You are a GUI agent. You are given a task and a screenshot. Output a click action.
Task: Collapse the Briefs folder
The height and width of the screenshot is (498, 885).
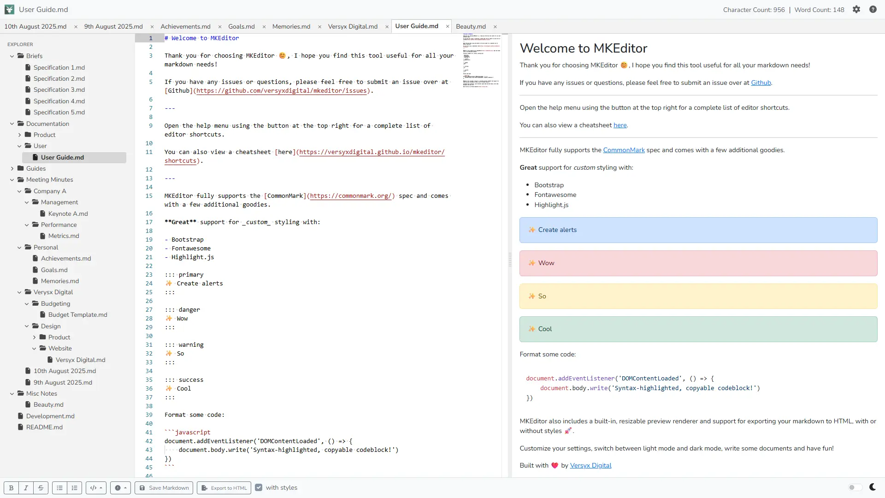12,56
